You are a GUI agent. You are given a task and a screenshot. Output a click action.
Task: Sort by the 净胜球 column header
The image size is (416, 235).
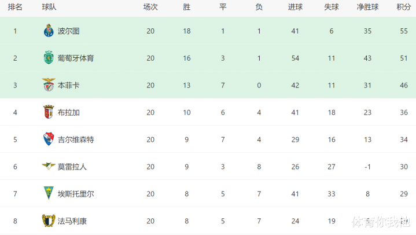click(x=367, y=8)
